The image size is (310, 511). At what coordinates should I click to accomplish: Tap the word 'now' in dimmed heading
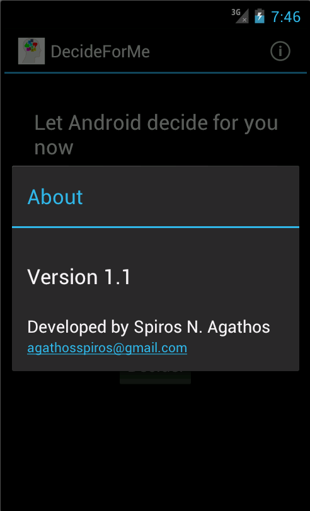click(x=54, y=147)
